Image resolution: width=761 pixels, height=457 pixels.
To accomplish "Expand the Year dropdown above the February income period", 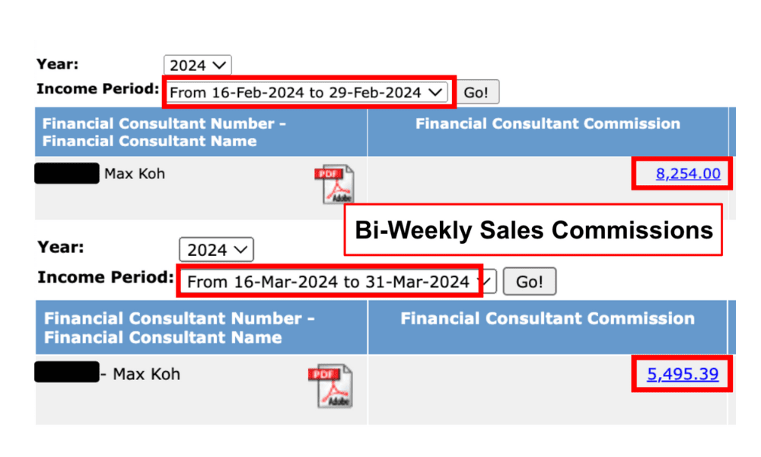I will (197, 66).
